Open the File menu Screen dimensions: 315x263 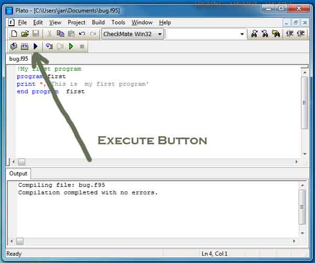click(x=22, y=23)
